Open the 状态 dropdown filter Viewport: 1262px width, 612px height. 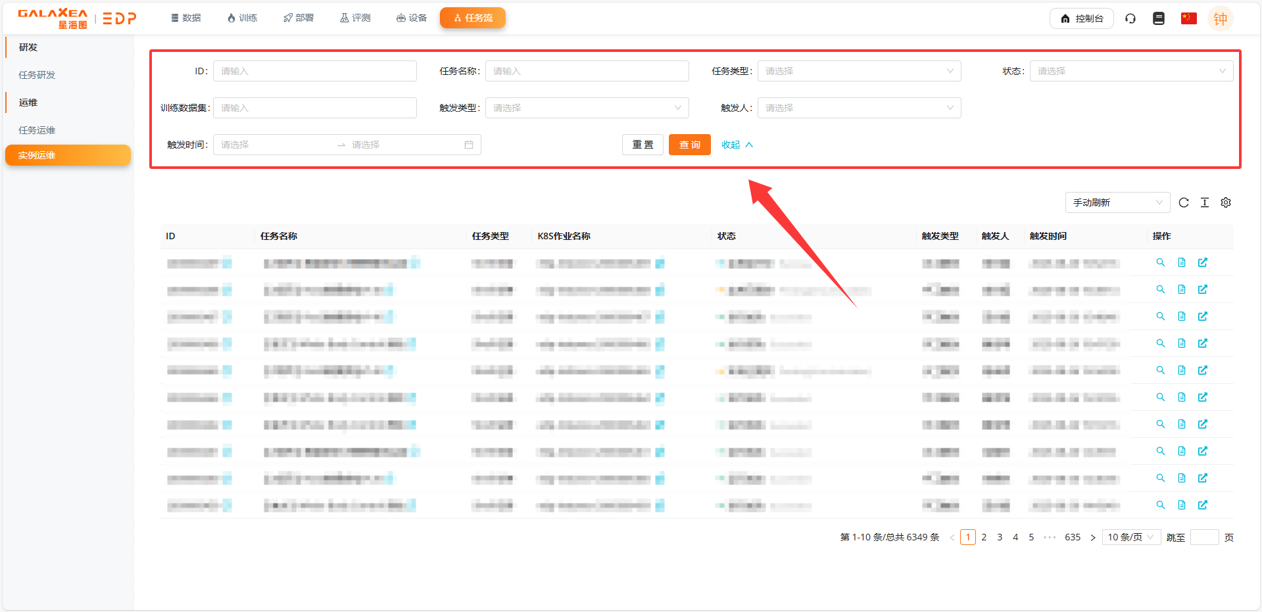1131,71
